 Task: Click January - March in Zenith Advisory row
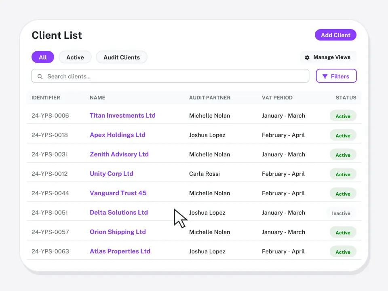click(283, 154)
